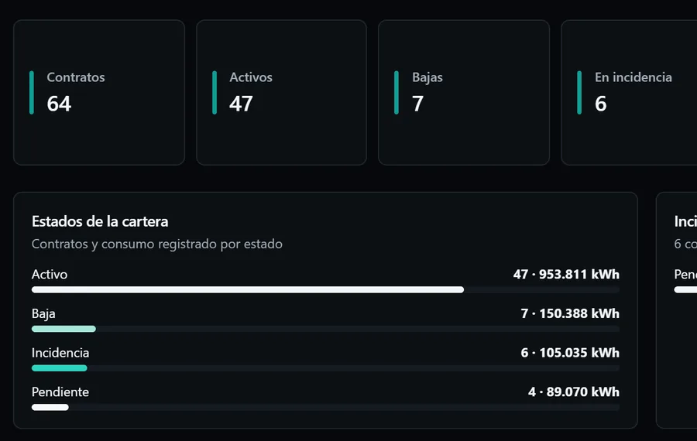697x441 pixels.
Task: Open the Contratos summary card
Action: click(x=99, y=92)
